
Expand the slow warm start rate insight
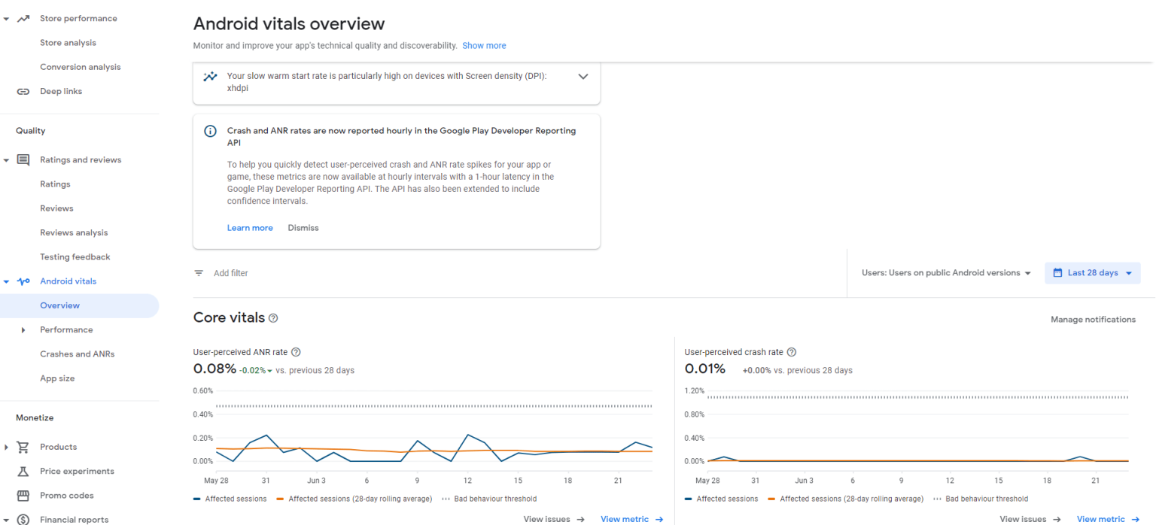point(583,76)
